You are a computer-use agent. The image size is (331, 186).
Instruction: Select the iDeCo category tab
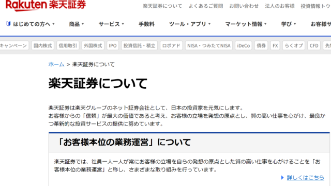[244, 45]
